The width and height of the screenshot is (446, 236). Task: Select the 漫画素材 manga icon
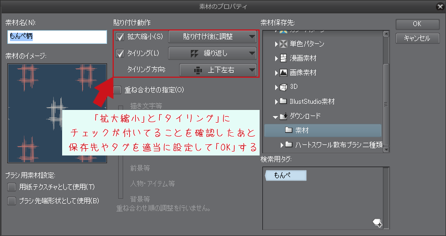pyautogui.click(x=283, y=58)
